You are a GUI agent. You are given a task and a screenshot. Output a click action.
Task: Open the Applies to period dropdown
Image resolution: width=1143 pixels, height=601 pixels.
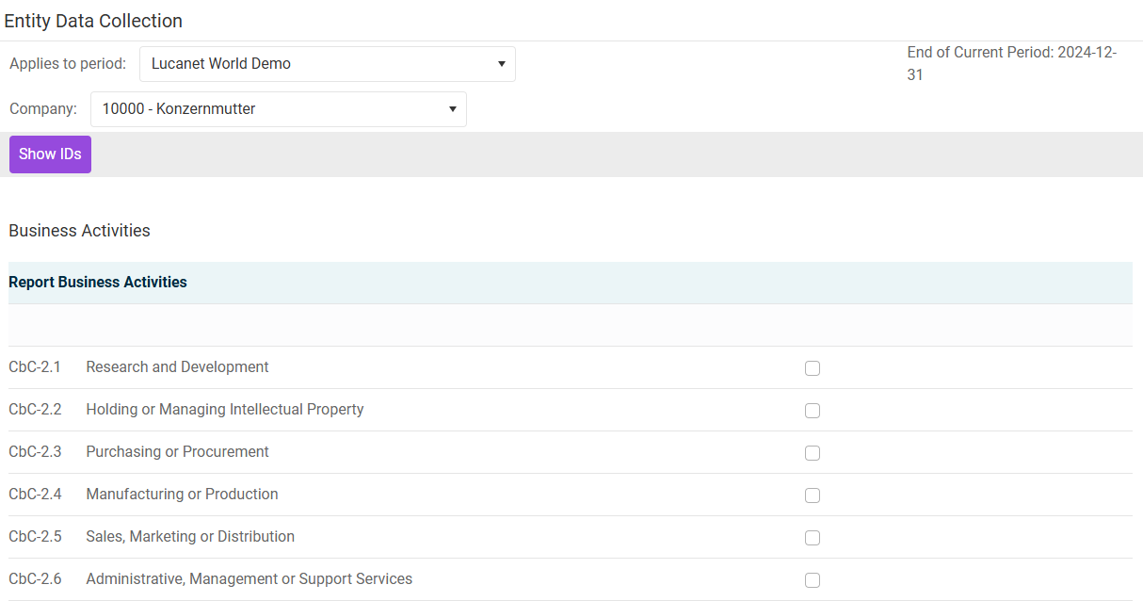[x=327, y=64]
